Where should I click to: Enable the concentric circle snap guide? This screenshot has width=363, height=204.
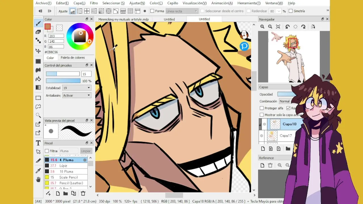click(x=108, y=11)
